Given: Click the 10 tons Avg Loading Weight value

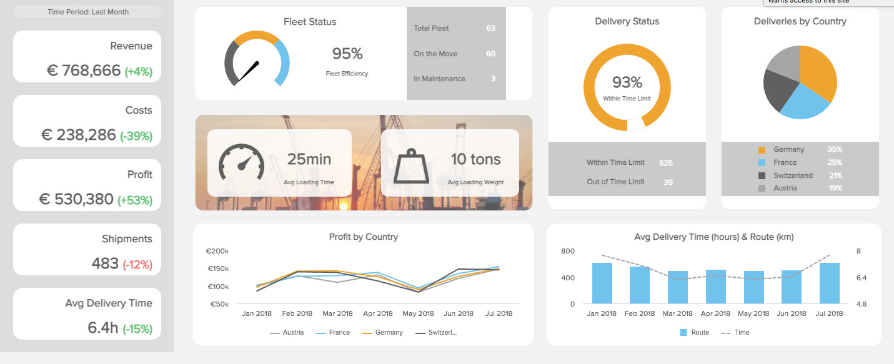Looking at the screenshot, I should click(476, 159).
